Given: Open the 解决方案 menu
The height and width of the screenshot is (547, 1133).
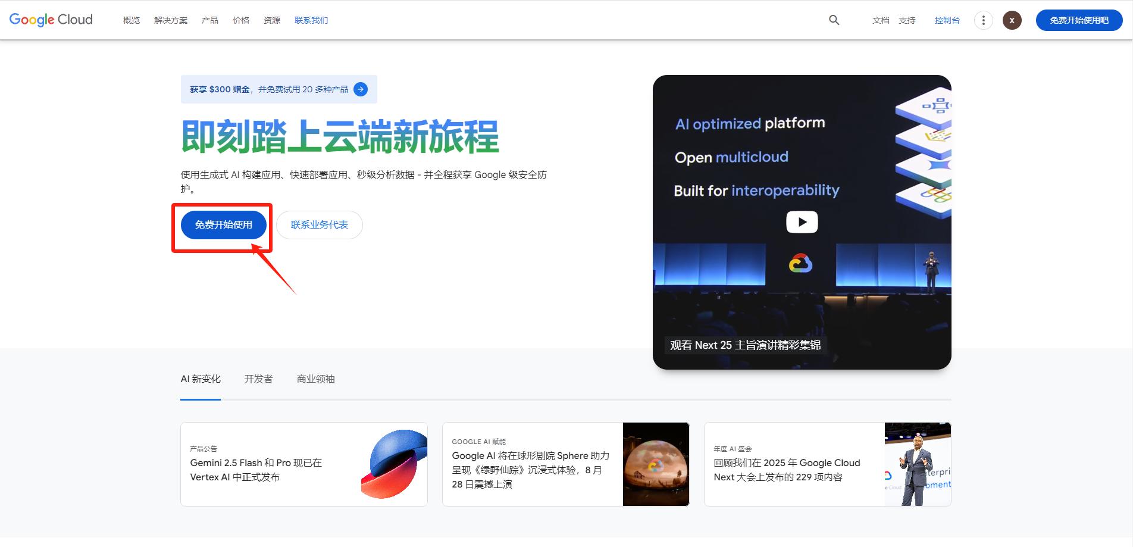Looking at the screenshot, I should point(171,20).
